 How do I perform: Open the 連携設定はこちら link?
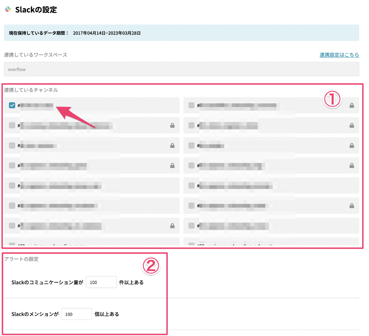[339, 55]
